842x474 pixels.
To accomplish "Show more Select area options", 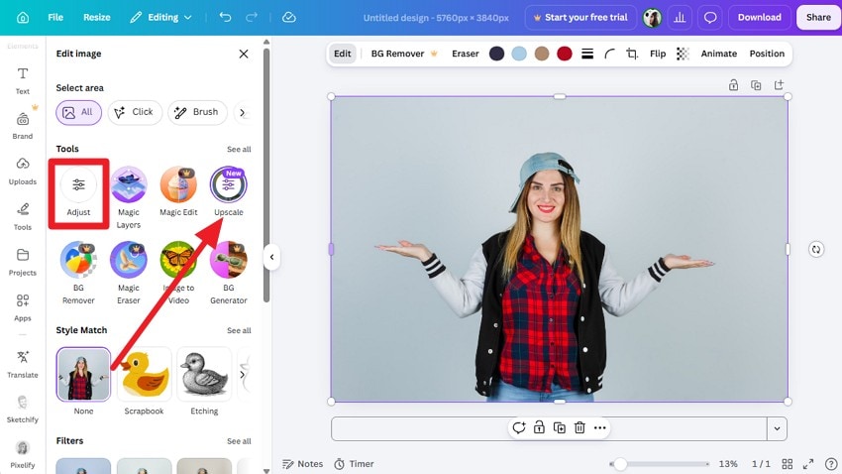I will tap(242, 113).
